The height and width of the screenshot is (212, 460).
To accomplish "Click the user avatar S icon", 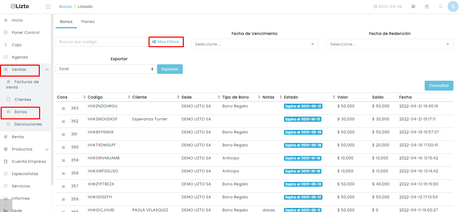I will tap(453, 6).
